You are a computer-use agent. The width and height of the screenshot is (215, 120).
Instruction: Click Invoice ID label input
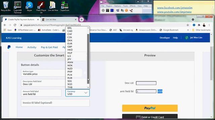[x=55, y=103]
